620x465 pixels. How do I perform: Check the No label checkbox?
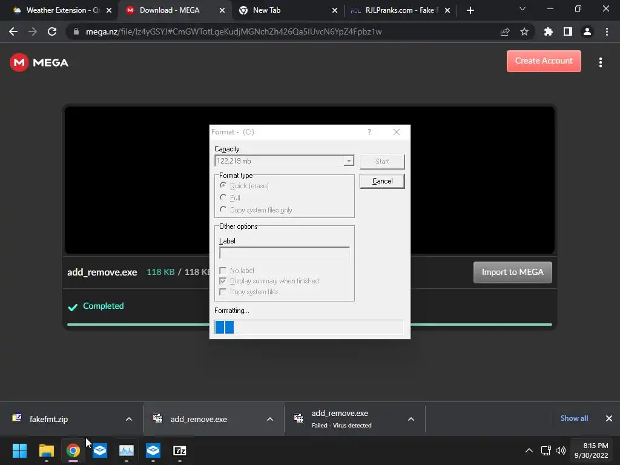tap(223, 271)
